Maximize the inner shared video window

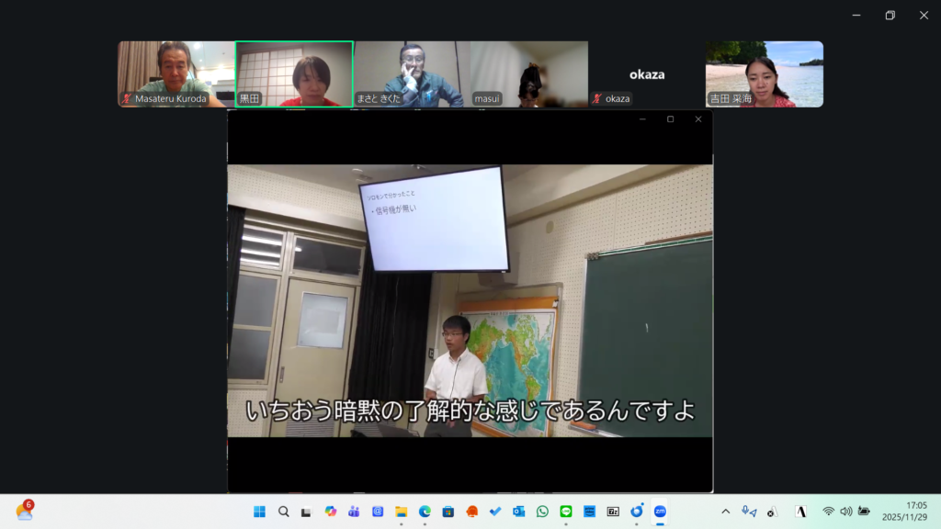click(x=670, y=119)
